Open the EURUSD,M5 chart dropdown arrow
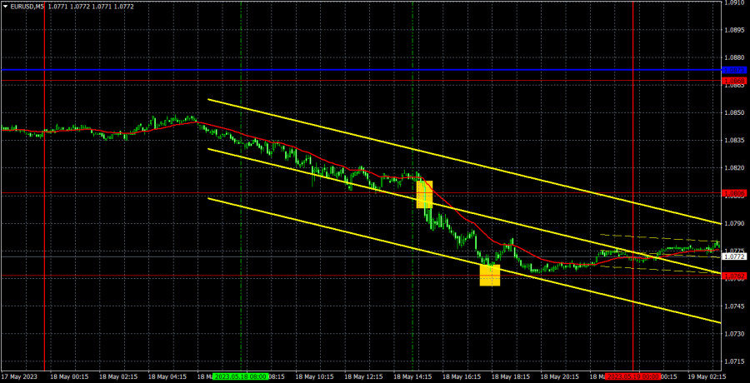The height and width of the screenshot is (383, 750). (x=5, y=6)
